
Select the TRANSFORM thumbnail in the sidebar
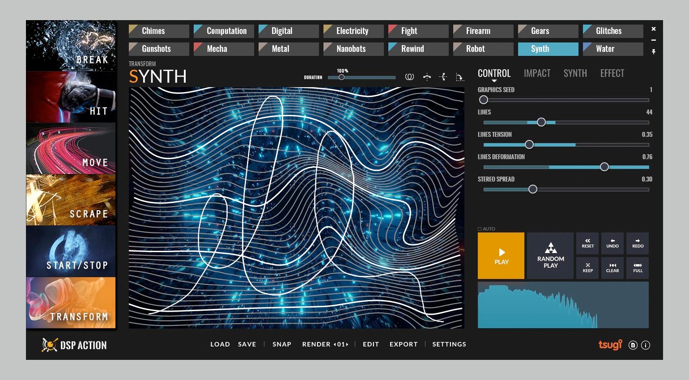tap(71, 303)
